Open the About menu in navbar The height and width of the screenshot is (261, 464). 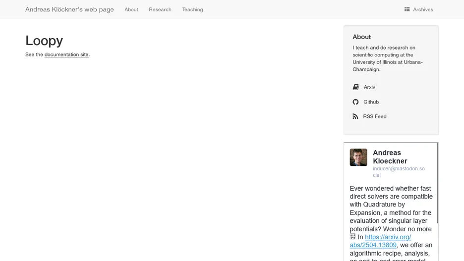[131, 9]
